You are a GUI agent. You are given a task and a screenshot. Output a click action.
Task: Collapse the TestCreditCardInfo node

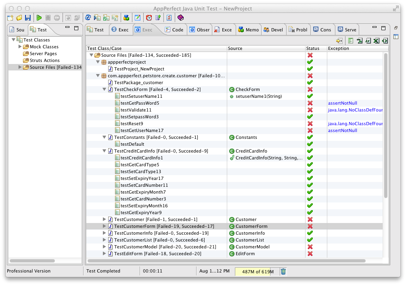point(105,151)
